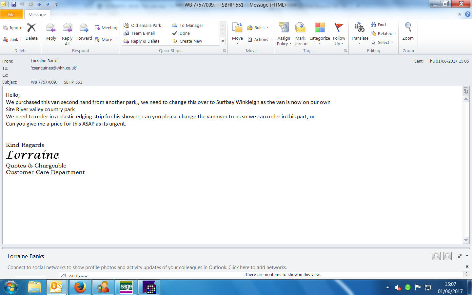The height and width of the screenshot is (295, 472).
Task: Click the second contact photo placeholder
Action: click(x=447, y=256)
